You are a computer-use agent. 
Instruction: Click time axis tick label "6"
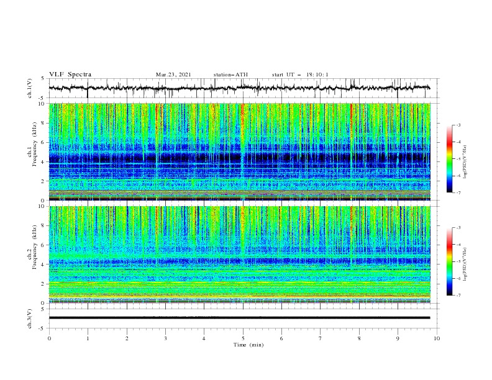pyautogui.click(x=281, y=338)
